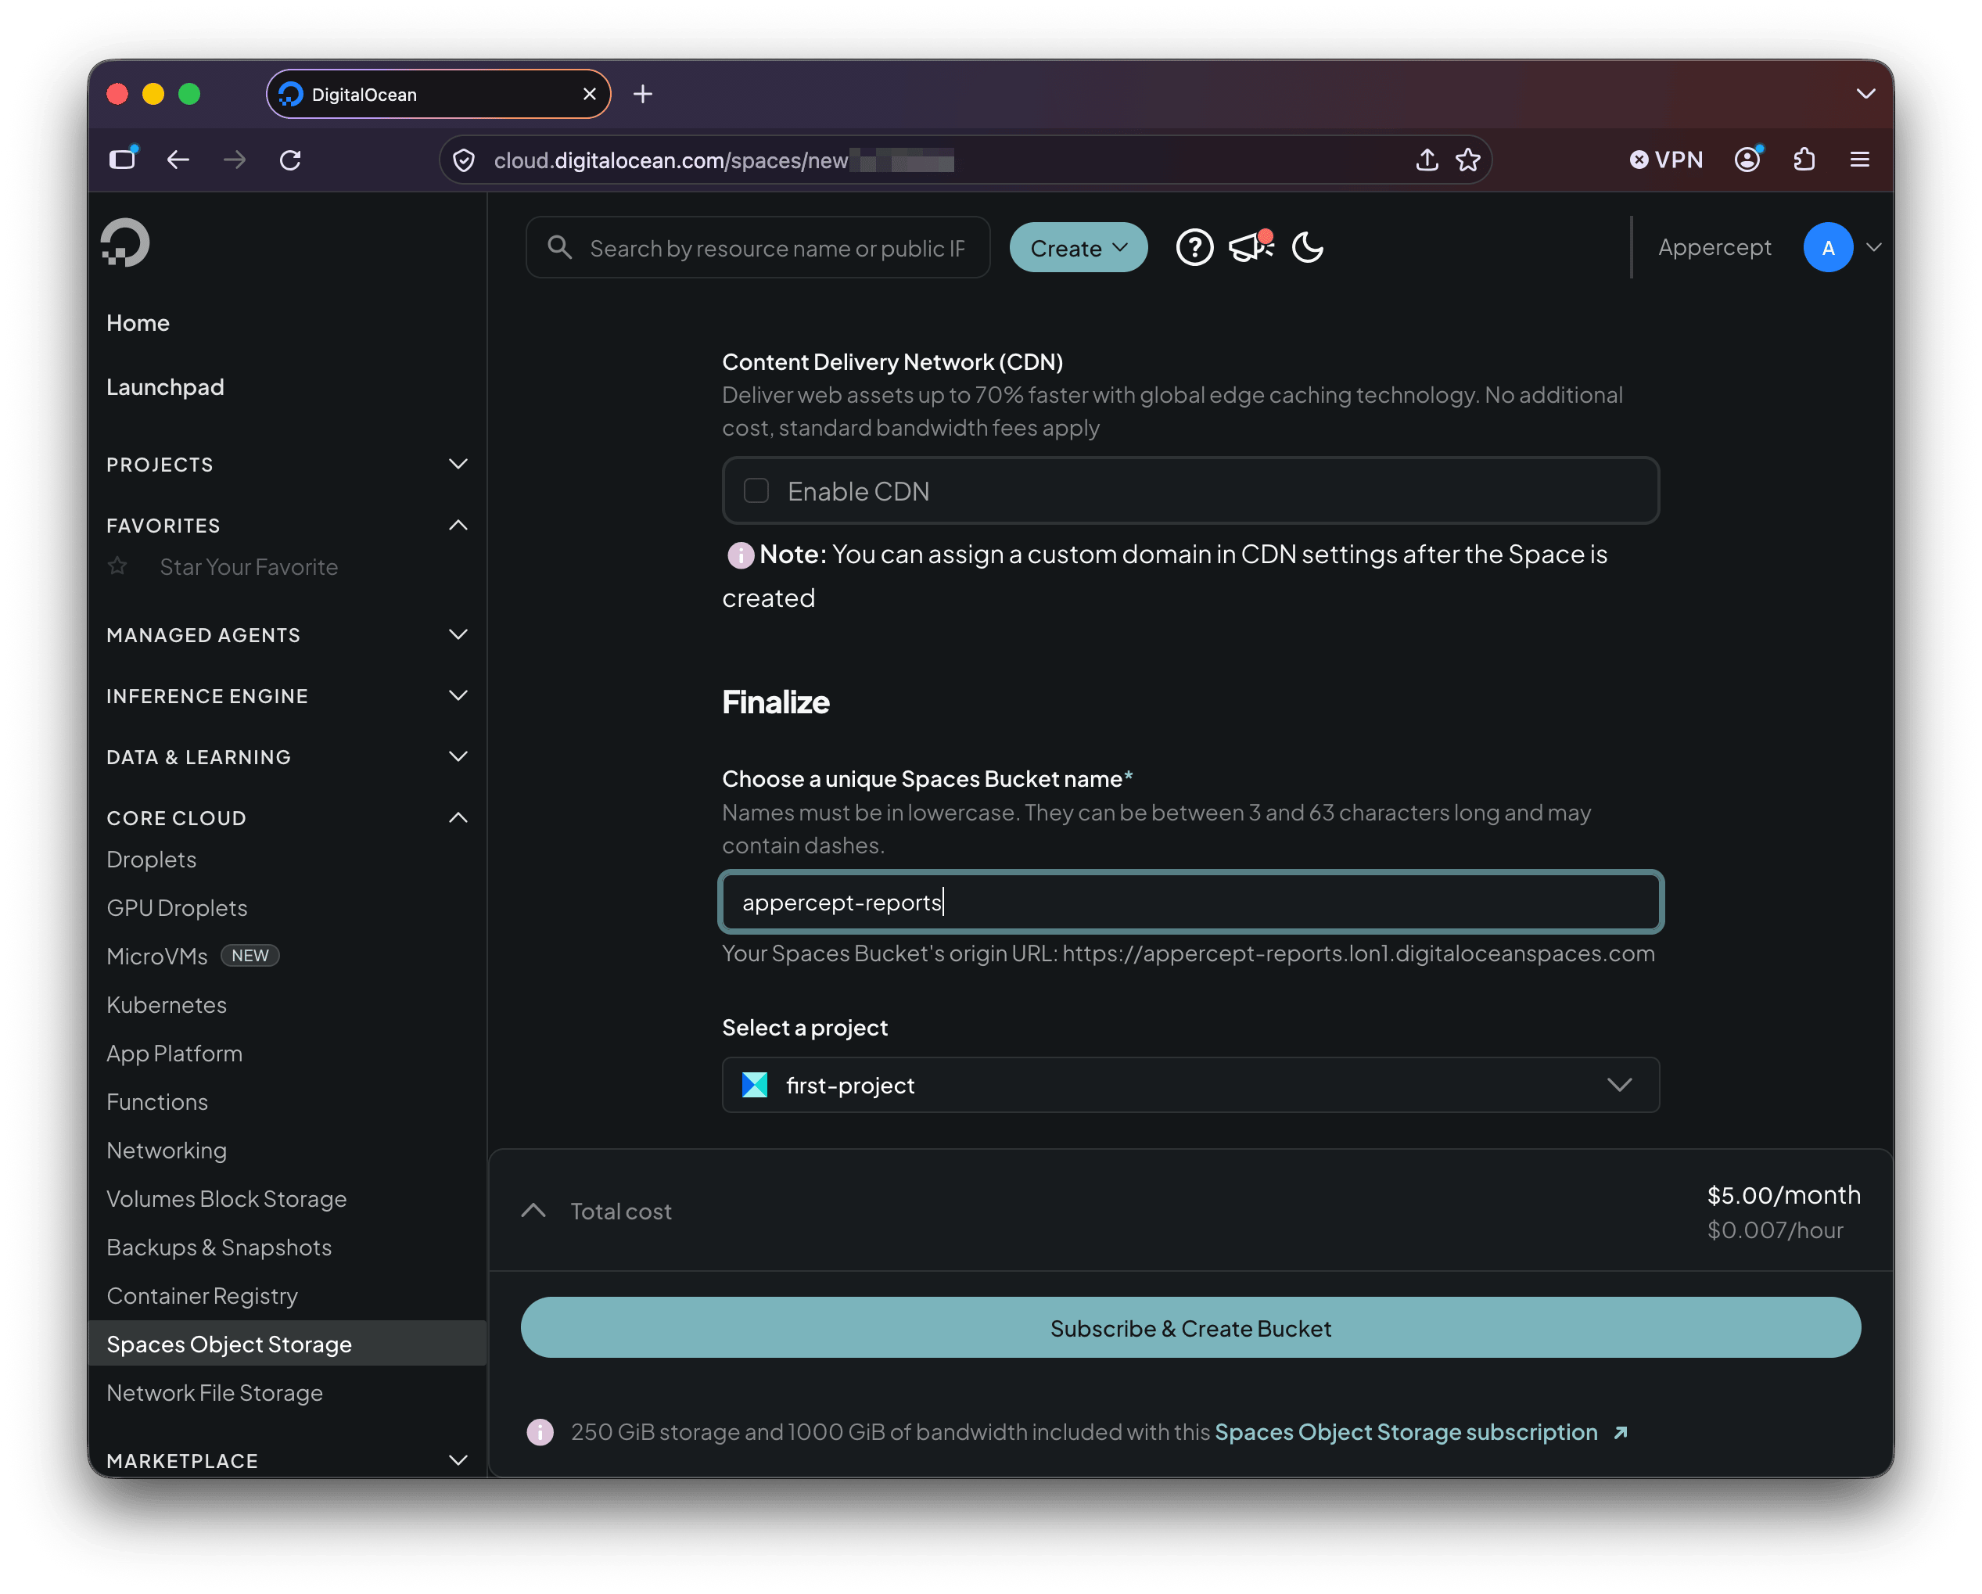
Task: Open a new browser tab
Action: [643, 94]
